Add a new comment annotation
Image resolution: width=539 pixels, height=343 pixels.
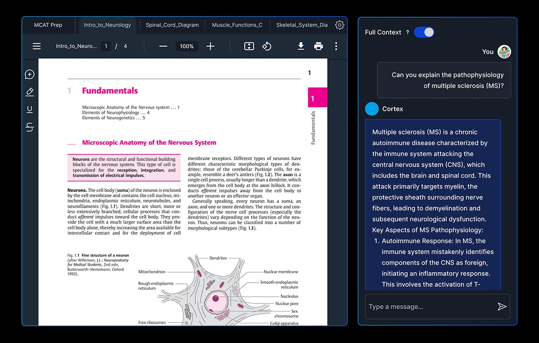30,75
